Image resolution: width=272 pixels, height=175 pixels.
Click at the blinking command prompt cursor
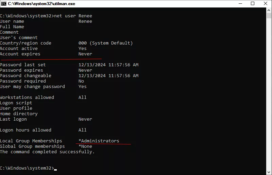55,170
